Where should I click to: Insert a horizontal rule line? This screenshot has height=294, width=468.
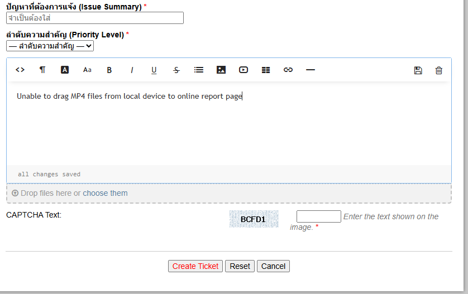click(311, 70)
